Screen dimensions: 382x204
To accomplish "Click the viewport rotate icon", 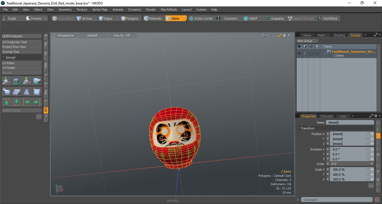I will (269, 36).
